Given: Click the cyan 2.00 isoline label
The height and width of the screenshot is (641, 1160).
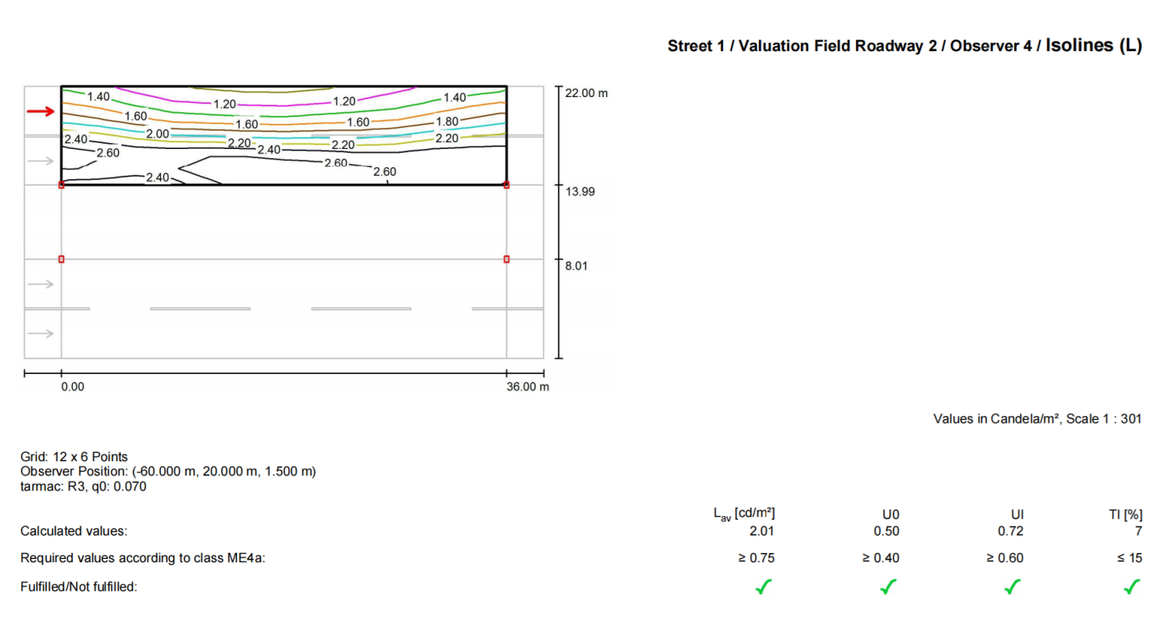Looking at the screenshot, I should (157, 134).
